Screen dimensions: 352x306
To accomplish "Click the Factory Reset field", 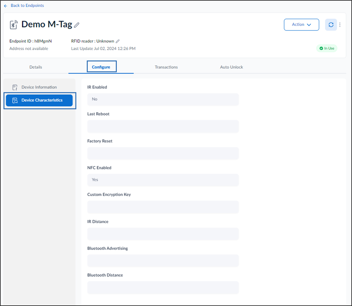I will tap(163, 153).
